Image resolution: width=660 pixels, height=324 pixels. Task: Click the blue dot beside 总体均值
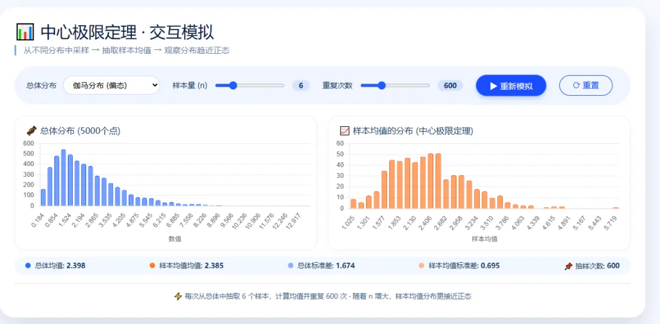[x=28, y=265]
